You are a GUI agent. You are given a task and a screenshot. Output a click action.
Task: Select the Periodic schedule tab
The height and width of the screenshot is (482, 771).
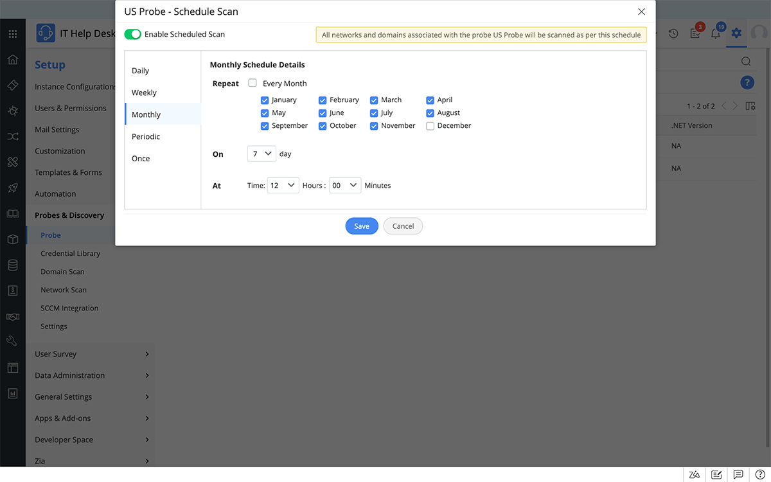pyautogui.click(x=146, y=136)
